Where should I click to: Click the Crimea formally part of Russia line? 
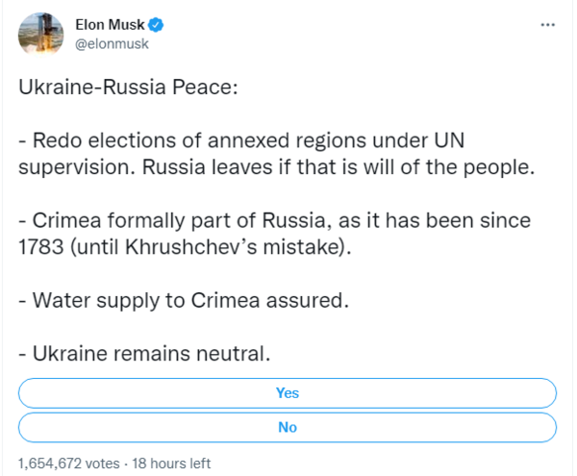click(274, 221)
